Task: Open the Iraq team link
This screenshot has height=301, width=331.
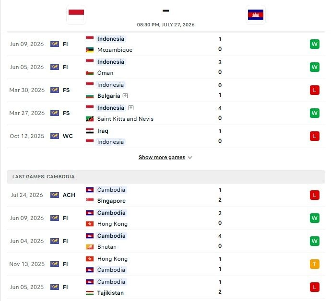Action: pos(103,131)
